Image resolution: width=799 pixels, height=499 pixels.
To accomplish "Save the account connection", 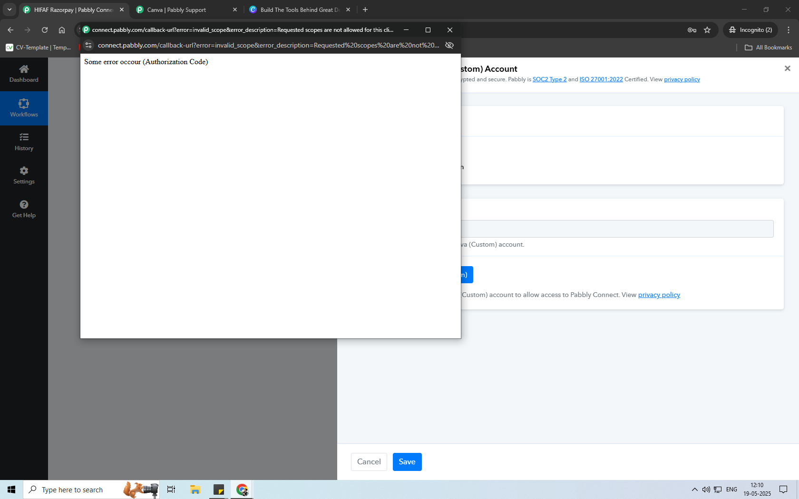I will pos(407,462).
